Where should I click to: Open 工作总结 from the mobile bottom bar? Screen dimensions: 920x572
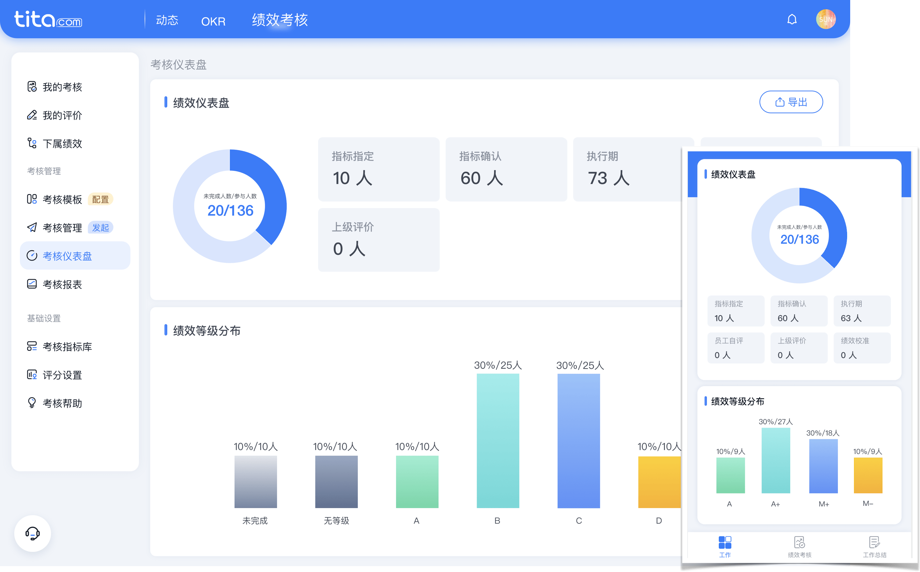pos(875,546)
